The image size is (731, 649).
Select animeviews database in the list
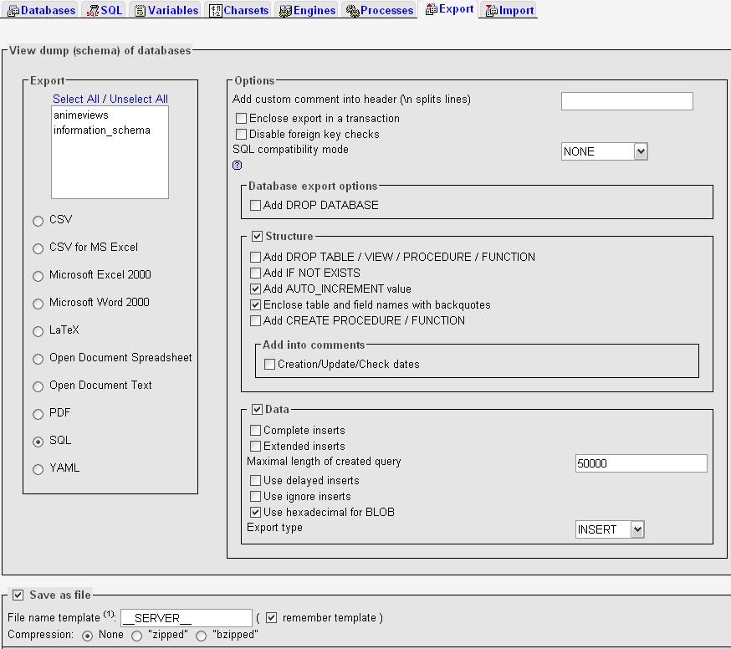(110, 115)
